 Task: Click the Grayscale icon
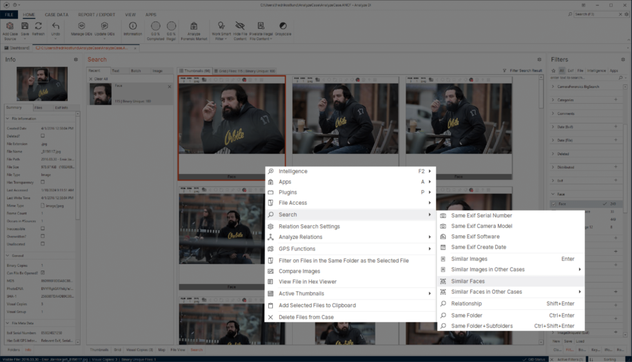tap(283, 26)
